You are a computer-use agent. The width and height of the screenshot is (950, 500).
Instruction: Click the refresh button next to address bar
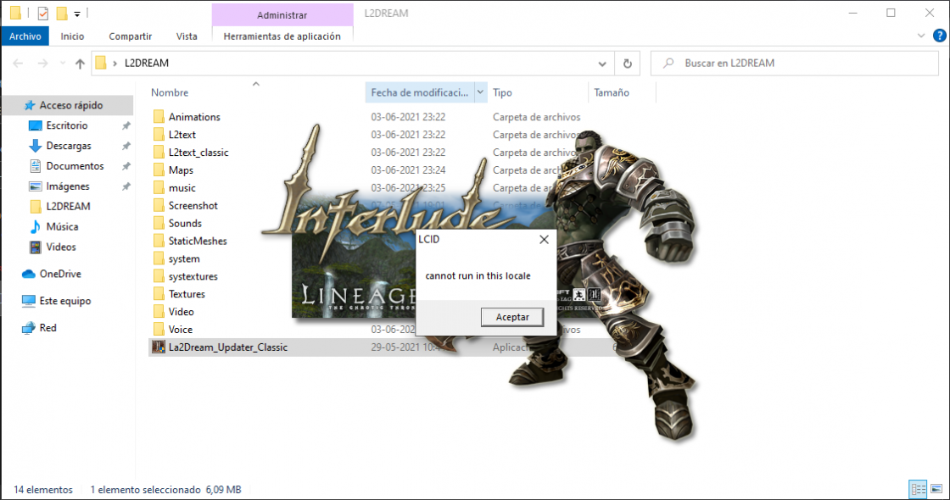[x=627, y=64]
